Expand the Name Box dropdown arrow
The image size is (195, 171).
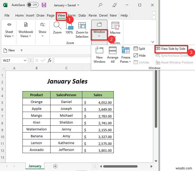pyautogui.click(x=25, y=60)
